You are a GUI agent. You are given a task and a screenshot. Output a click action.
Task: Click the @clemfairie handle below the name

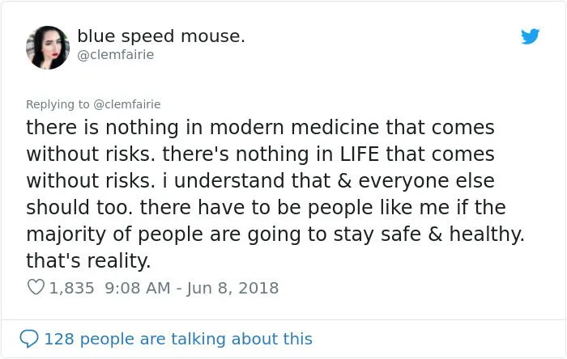(115, 55)
